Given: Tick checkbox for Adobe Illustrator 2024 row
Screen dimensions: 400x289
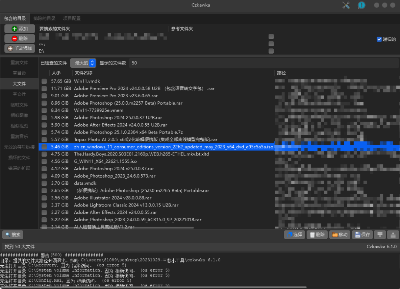Looking at the screenshot, I should coord(44,198).
